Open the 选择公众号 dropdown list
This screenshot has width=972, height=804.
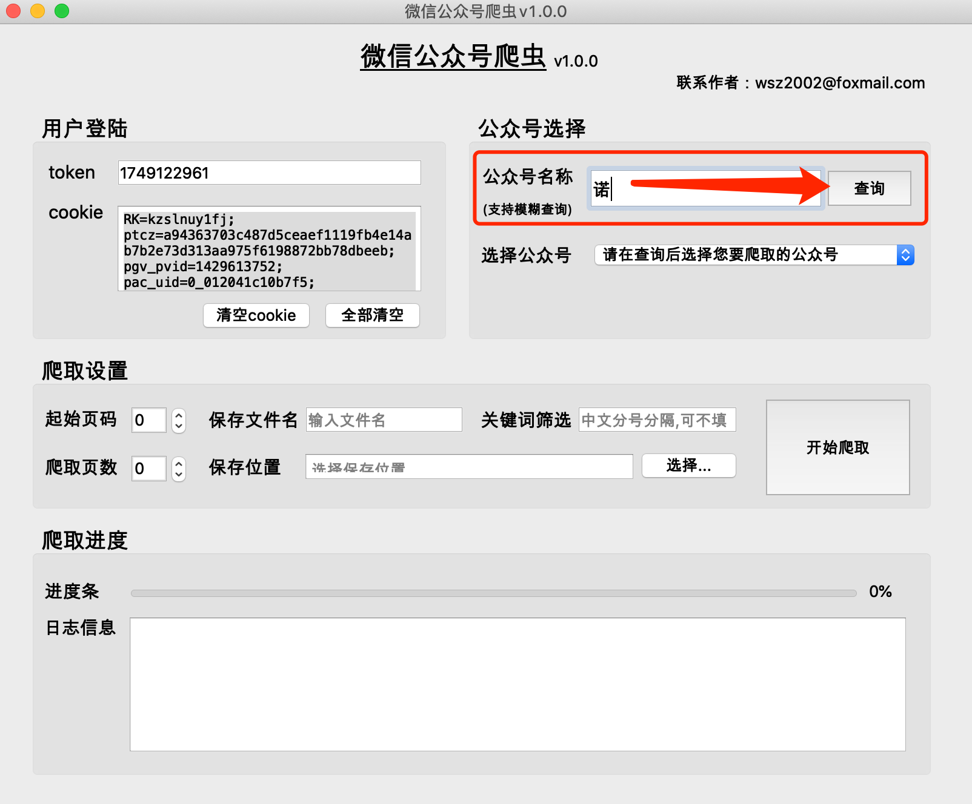(754, 255)
